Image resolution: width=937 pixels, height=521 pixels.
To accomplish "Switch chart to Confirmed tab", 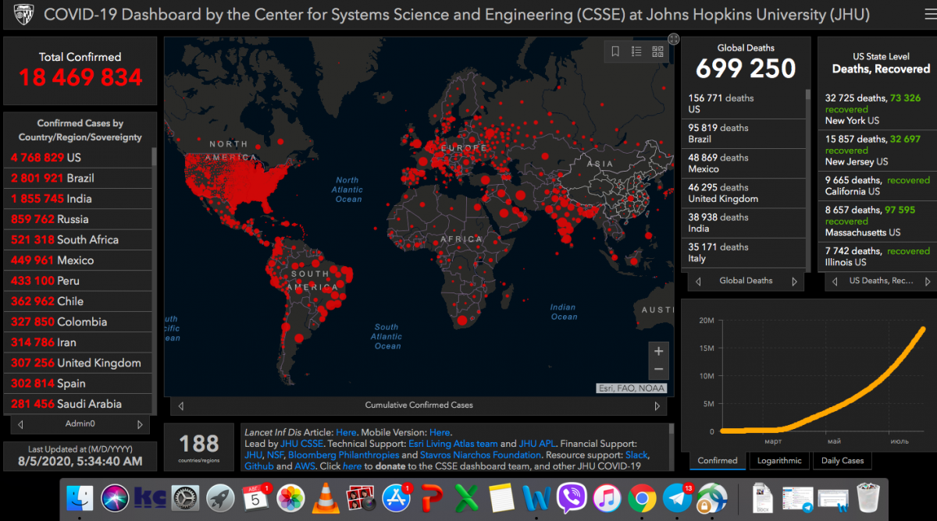I will tap(718, 461).
